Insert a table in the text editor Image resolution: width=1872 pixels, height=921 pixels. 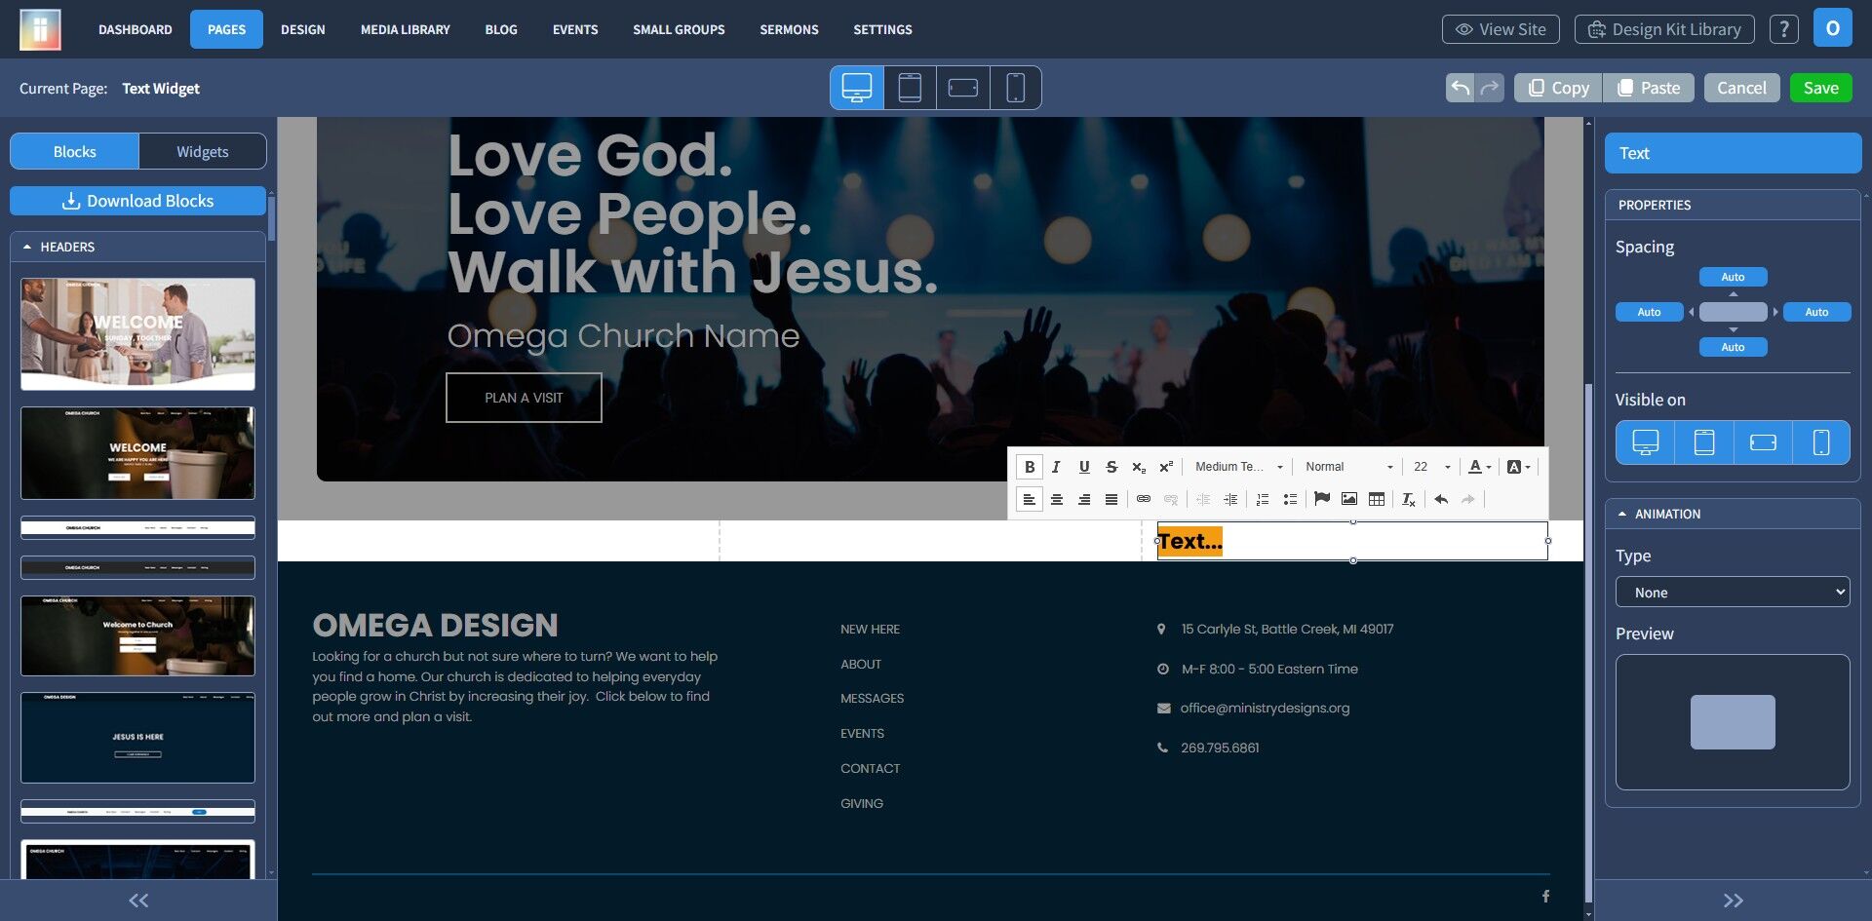[1376, 499]
